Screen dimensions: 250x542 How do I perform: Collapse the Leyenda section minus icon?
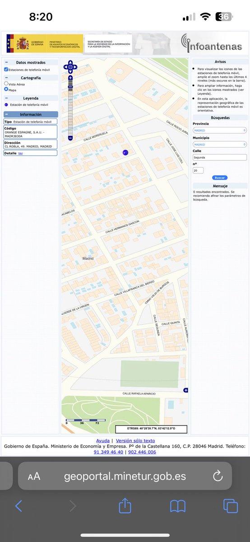coord(6,98)
